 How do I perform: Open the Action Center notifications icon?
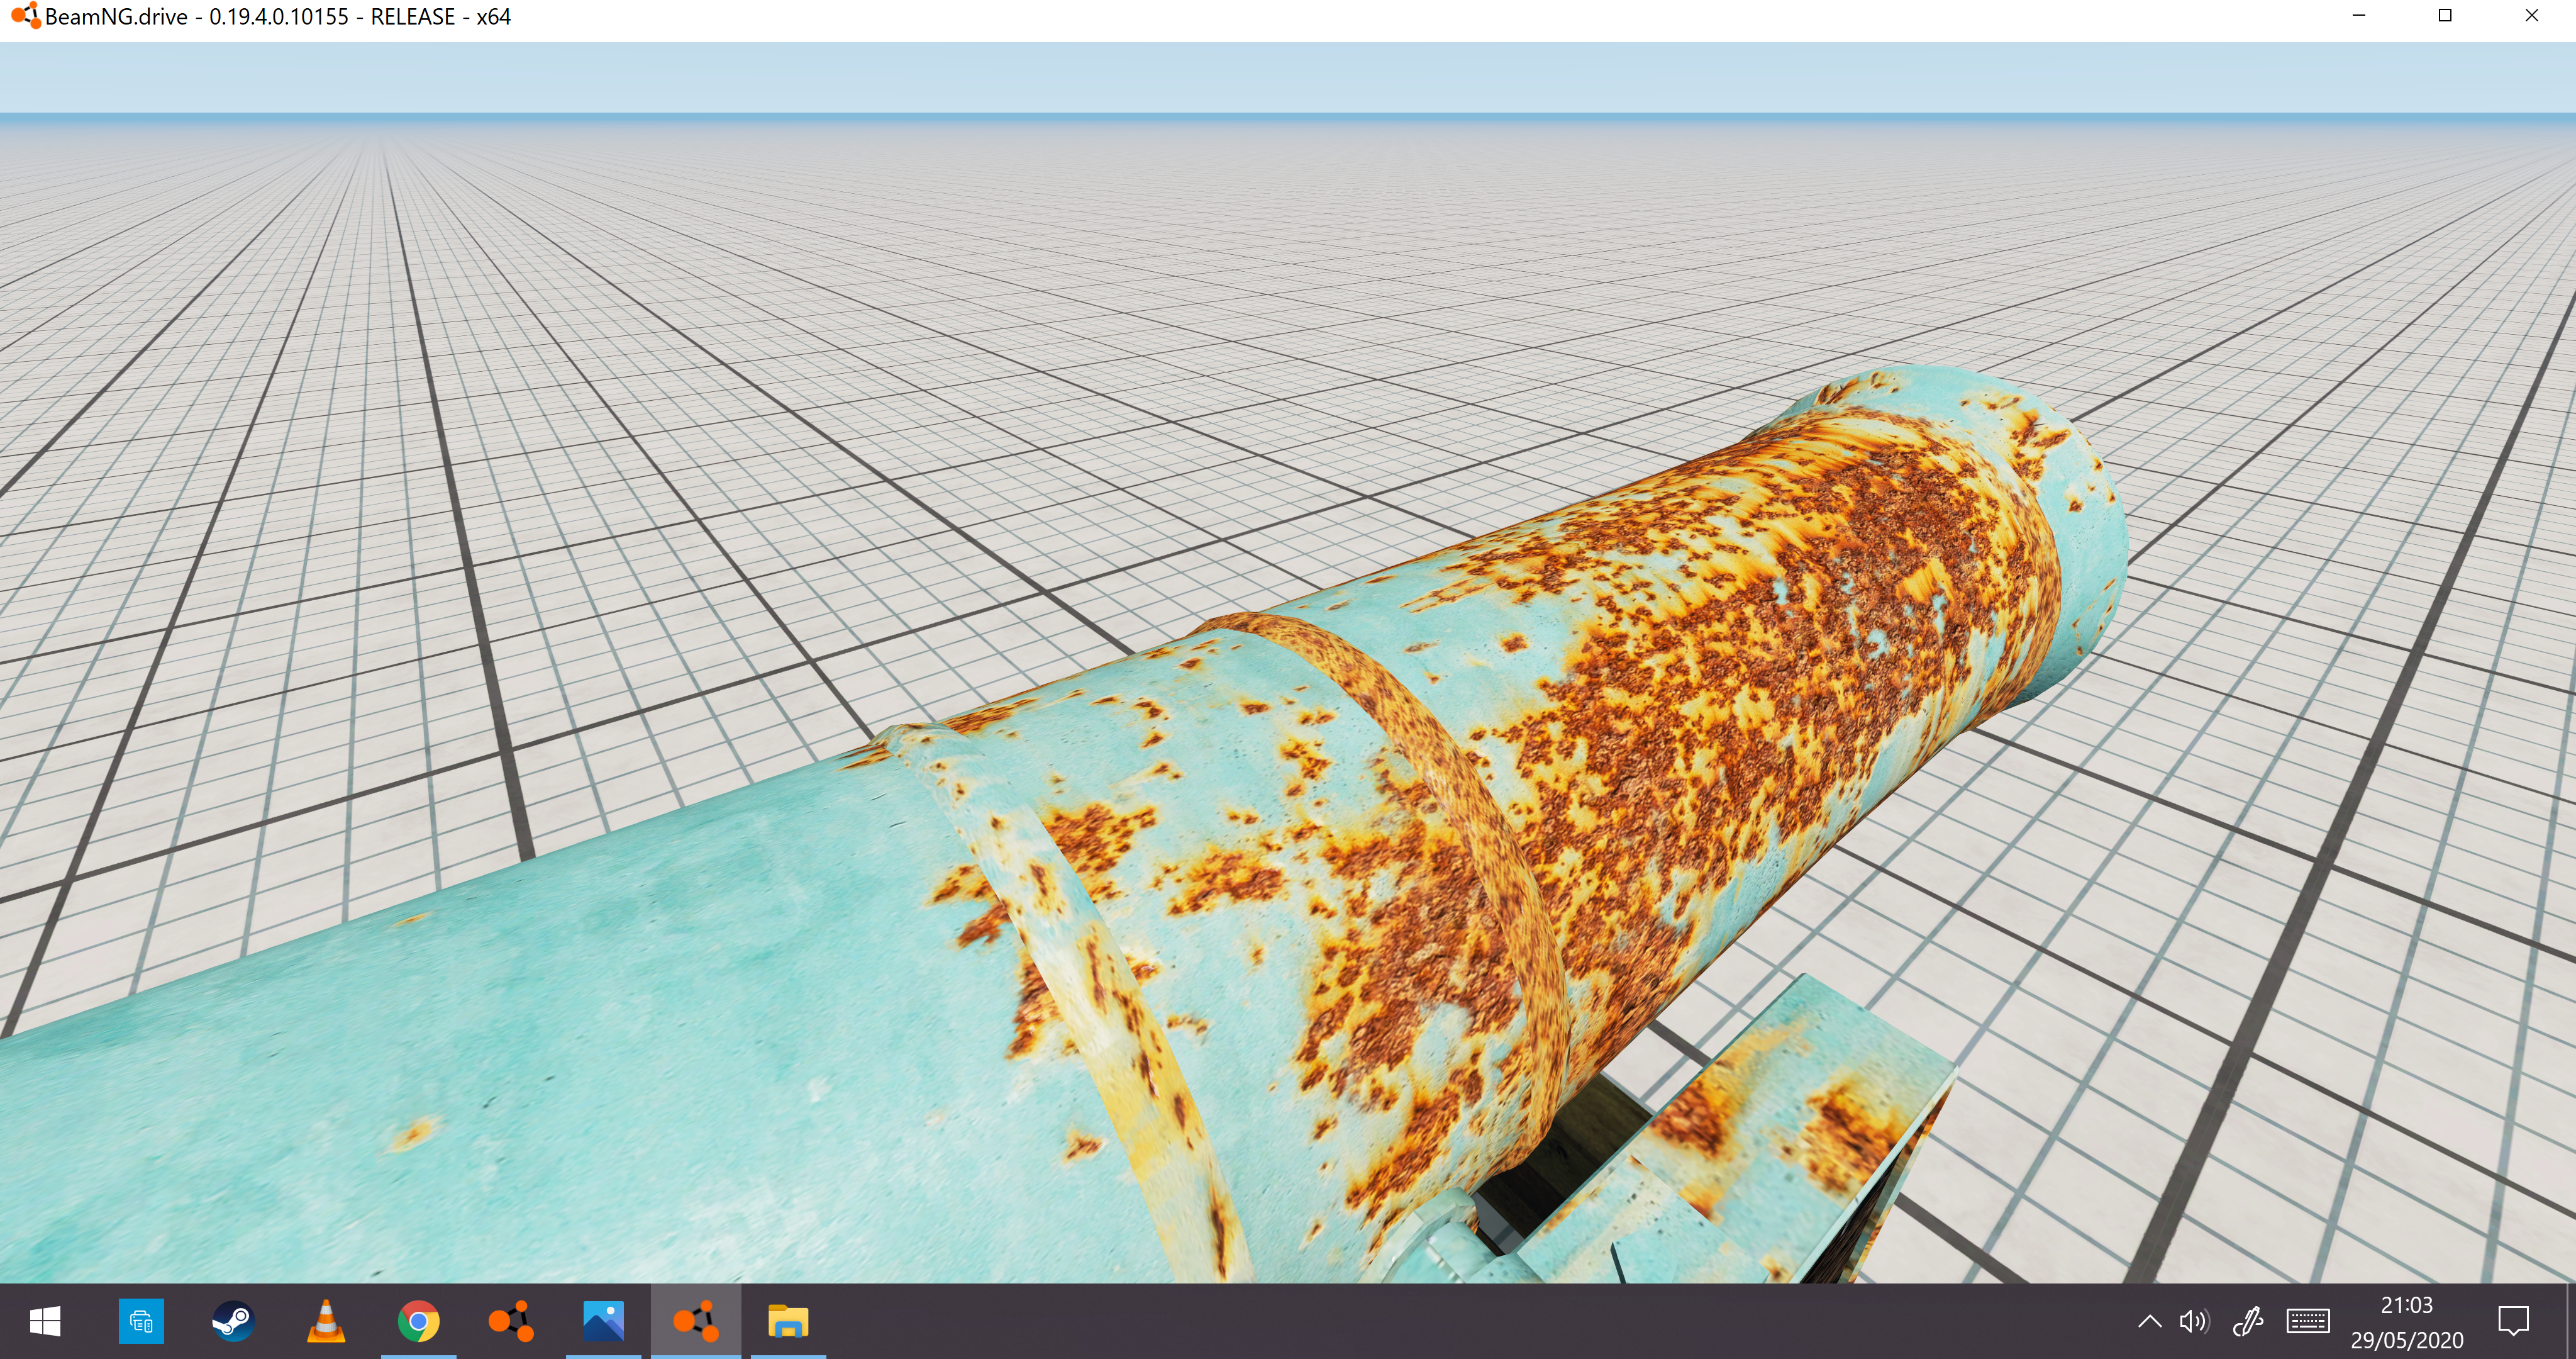[2513, 1322]
